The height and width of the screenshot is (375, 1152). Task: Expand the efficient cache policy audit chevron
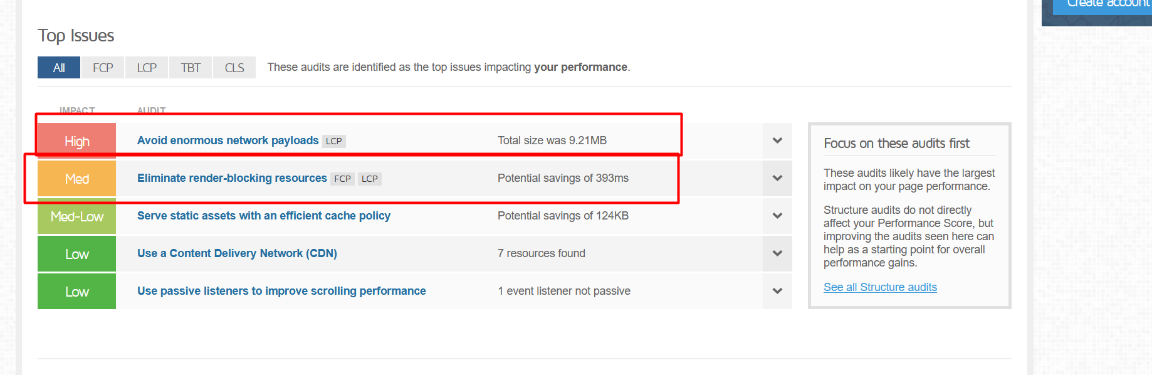777,216
